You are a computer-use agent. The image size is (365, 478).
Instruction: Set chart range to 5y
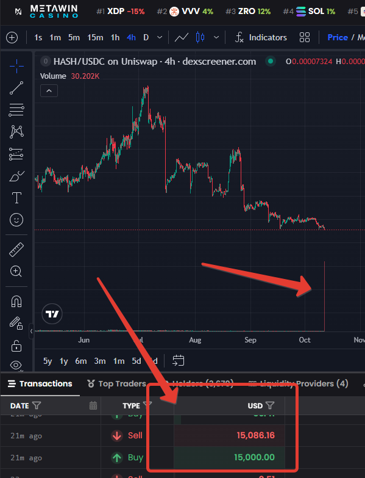click(48, 361)
